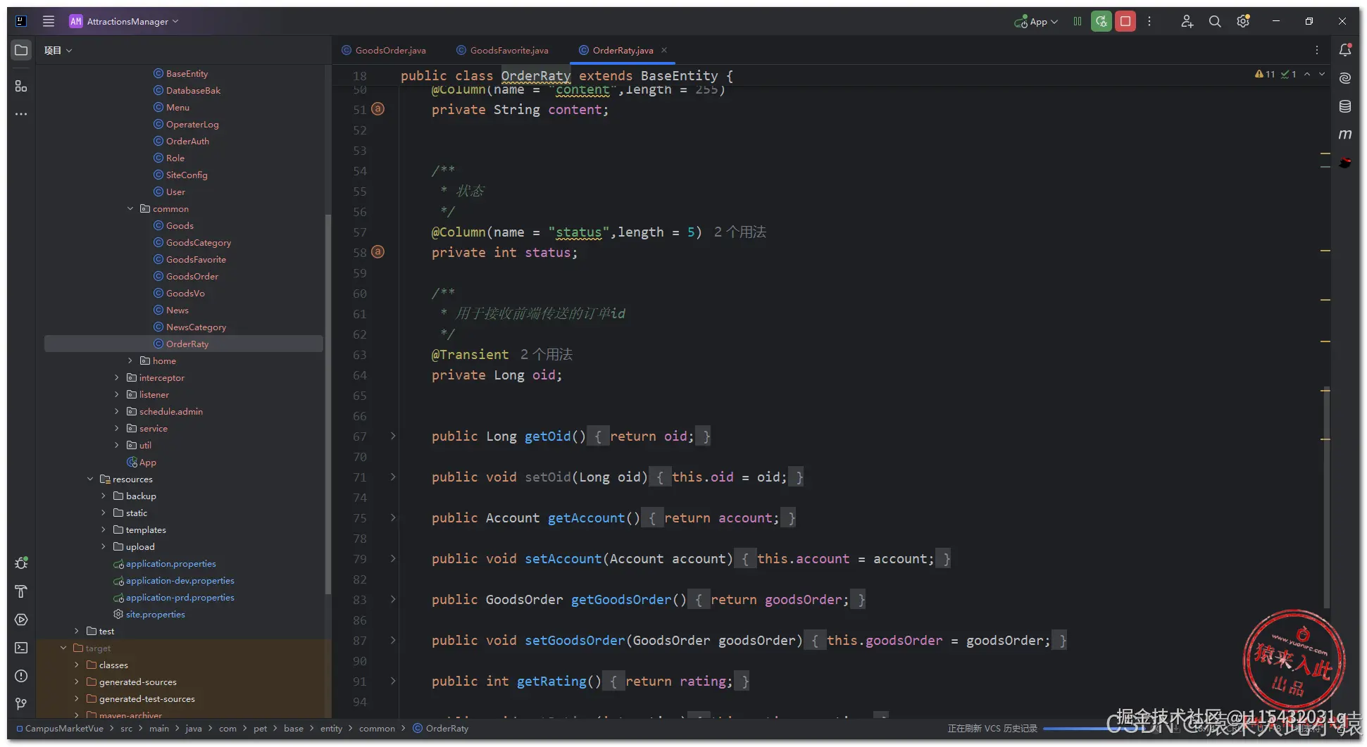Screen dimensions: 1367x747
Task: Show more tool windows ellipsis
Action: click(21, 114)
